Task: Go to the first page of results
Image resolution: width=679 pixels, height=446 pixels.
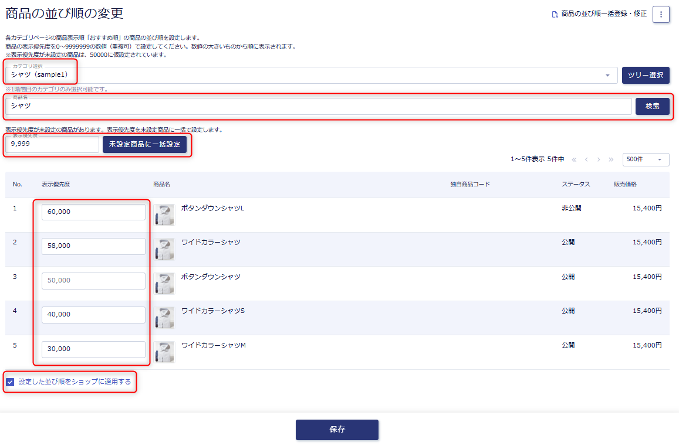Action: pyautogui.click(x=574, y=159)
